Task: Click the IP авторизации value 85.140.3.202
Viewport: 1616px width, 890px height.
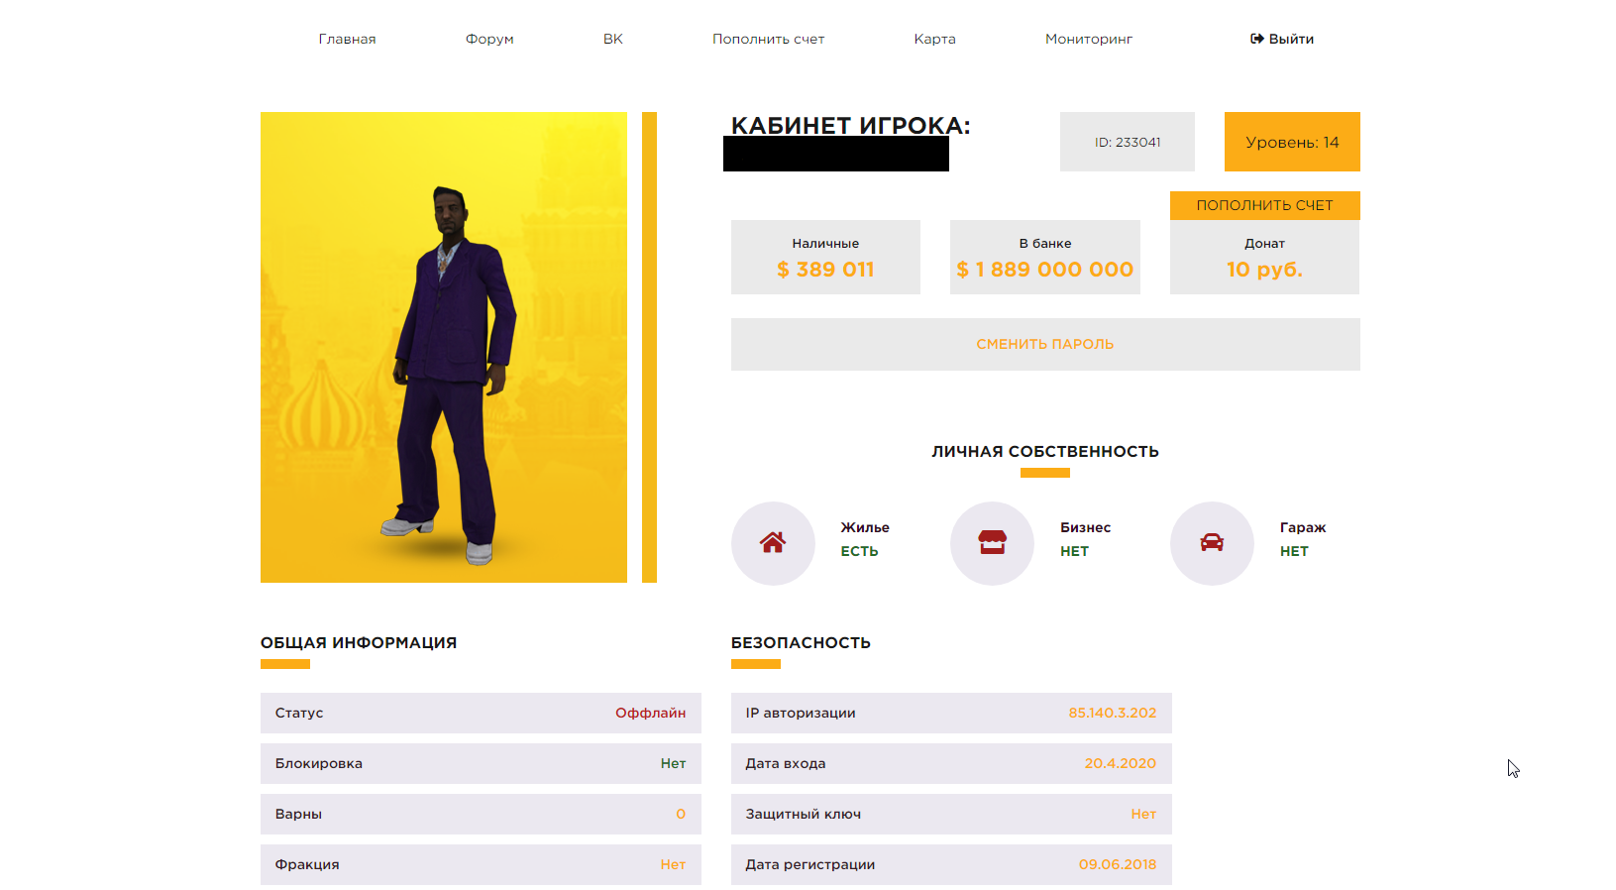Action: point(1112,713)
